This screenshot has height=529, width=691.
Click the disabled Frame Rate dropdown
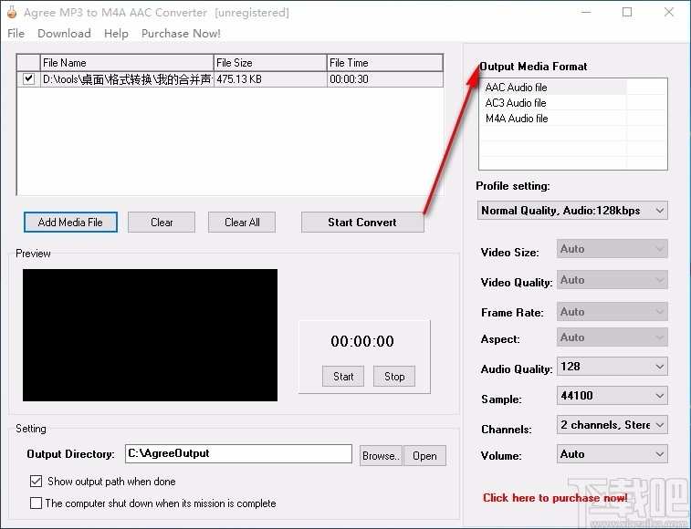(612, 311)
